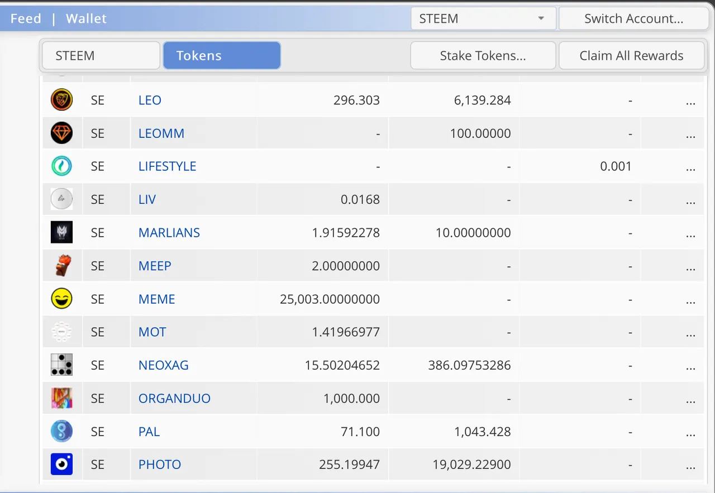Click the MEME smiley face icon

click(61, 299)
